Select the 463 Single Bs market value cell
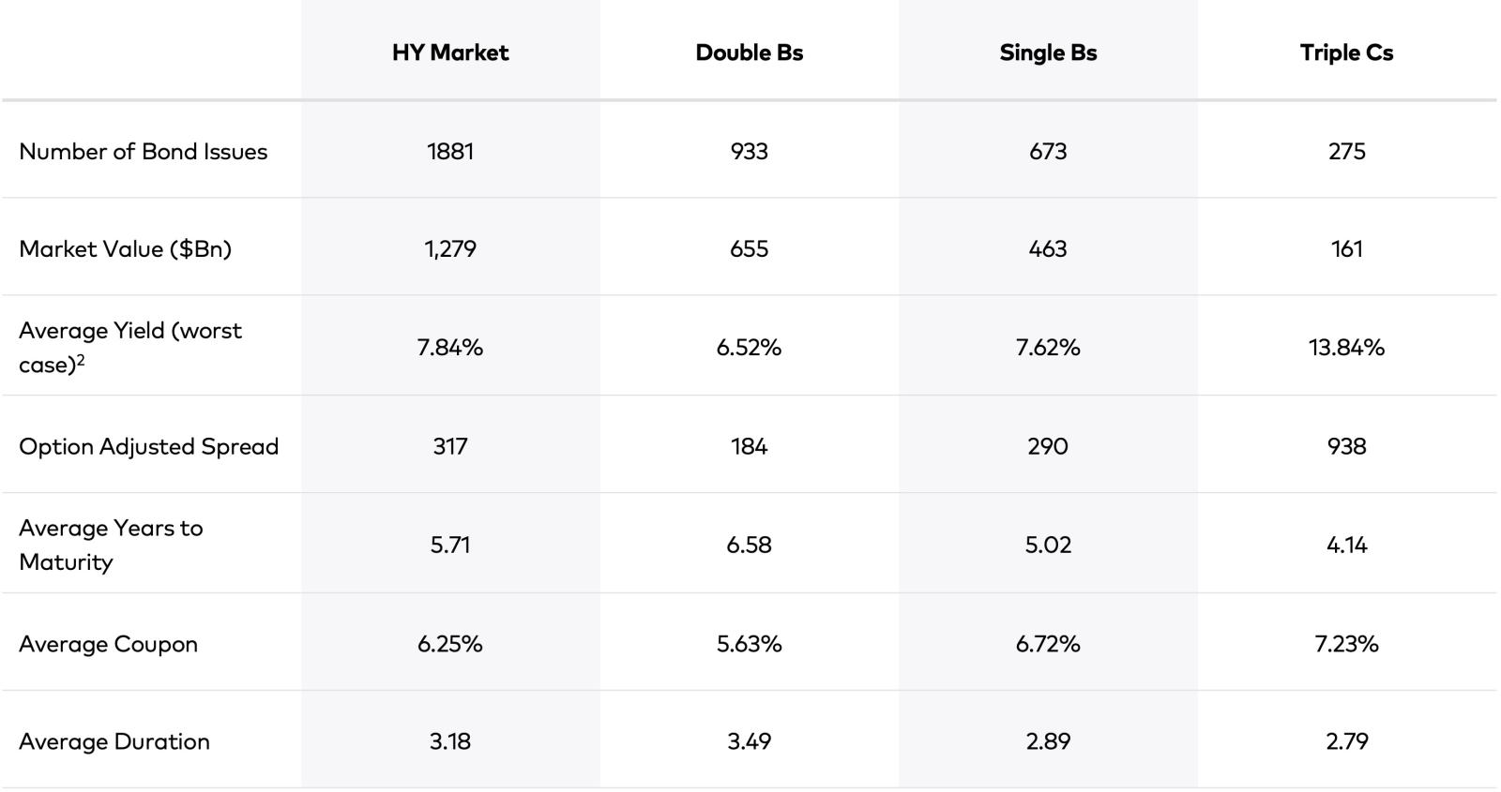This screenshot has height=792, width=1501. (x=1048, y=249)
